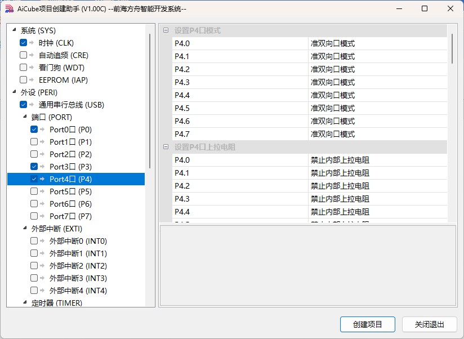
Task: Maximize the AiCube window
Action: tap(425, 8)
